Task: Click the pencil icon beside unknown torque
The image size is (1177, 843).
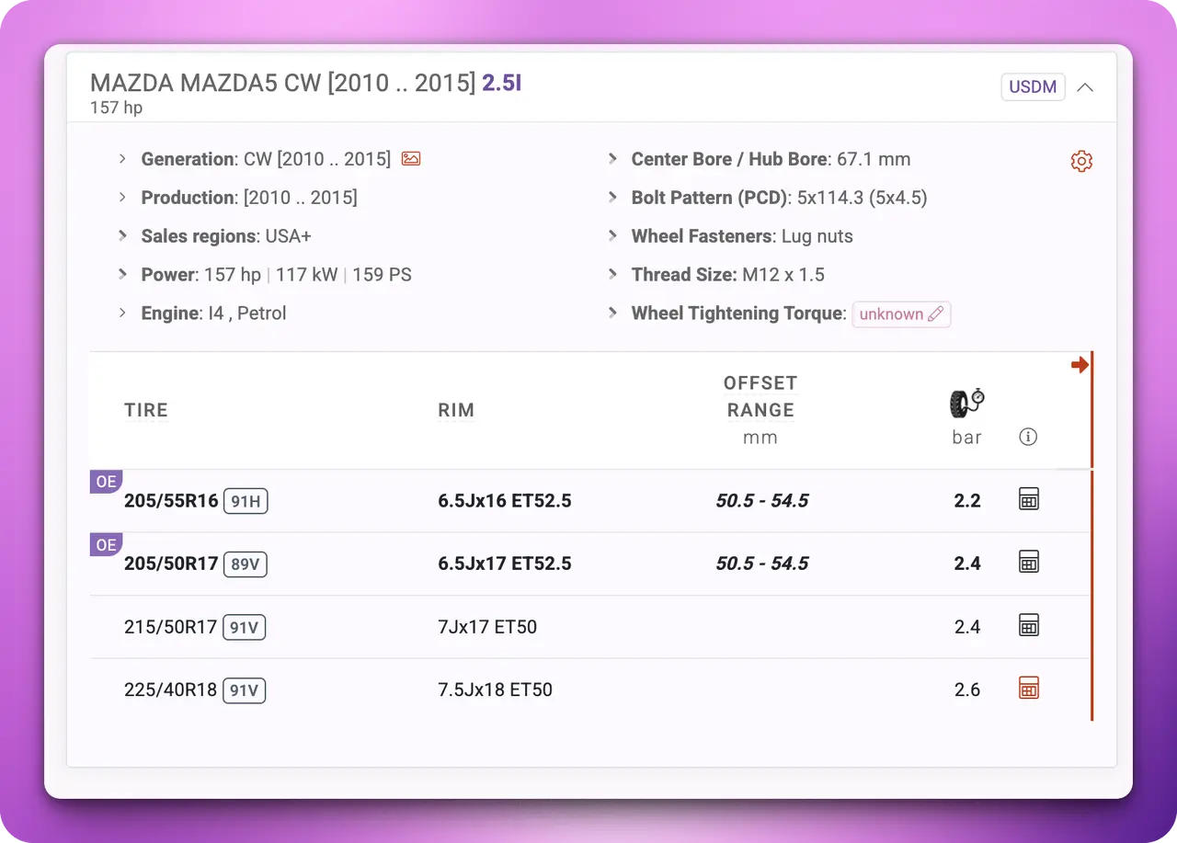Action: 935,314
